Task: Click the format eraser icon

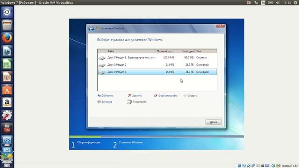Action: (x=156, y=95)
